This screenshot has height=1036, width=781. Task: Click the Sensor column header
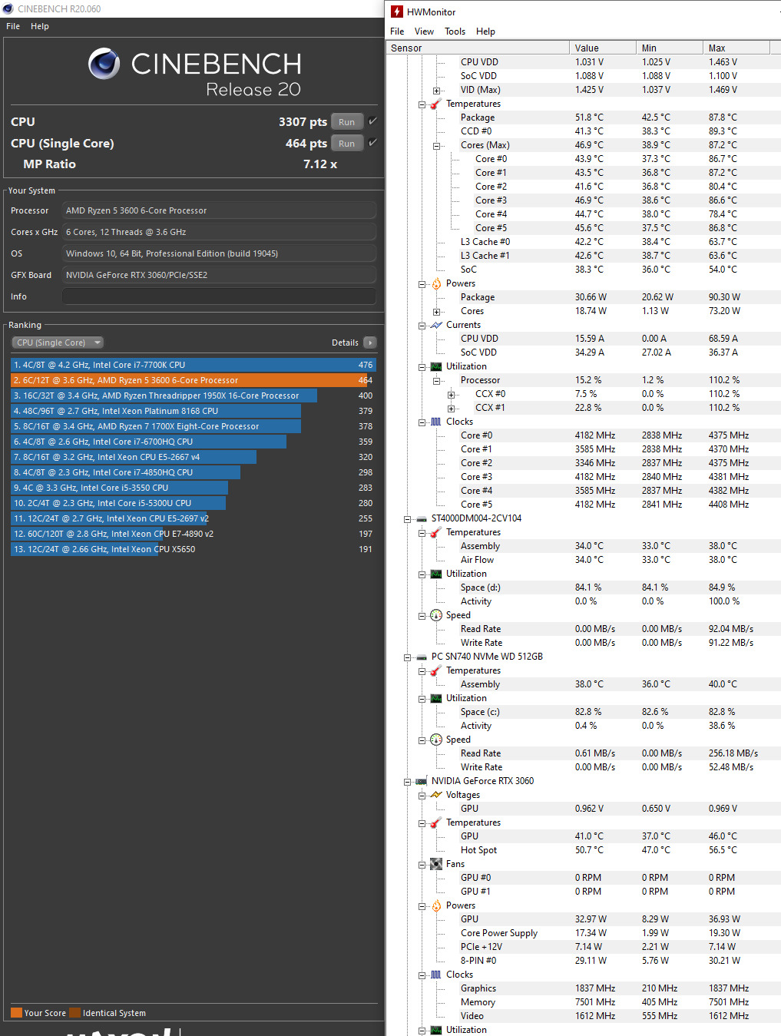(x=478, y=48)
